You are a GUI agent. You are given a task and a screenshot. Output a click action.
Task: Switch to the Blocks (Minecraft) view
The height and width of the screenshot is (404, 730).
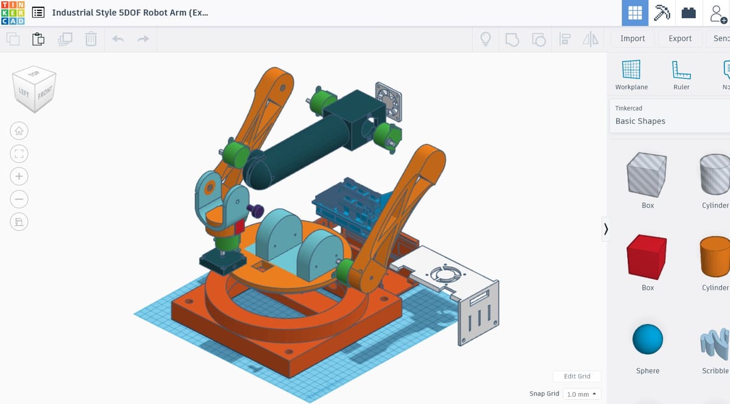tap(661, 13)
